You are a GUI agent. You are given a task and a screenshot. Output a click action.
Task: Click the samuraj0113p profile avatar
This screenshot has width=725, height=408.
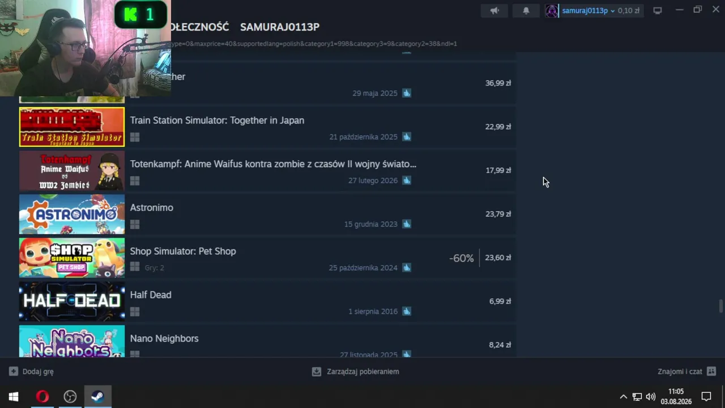click(552, 11)
